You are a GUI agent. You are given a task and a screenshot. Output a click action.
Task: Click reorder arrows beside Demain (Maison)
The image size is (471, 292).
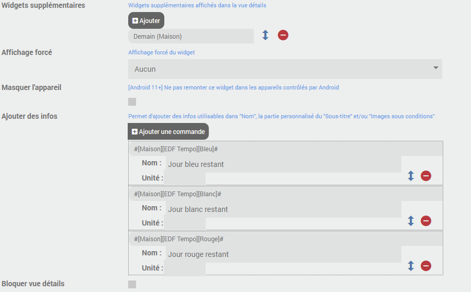click(265, 36)
